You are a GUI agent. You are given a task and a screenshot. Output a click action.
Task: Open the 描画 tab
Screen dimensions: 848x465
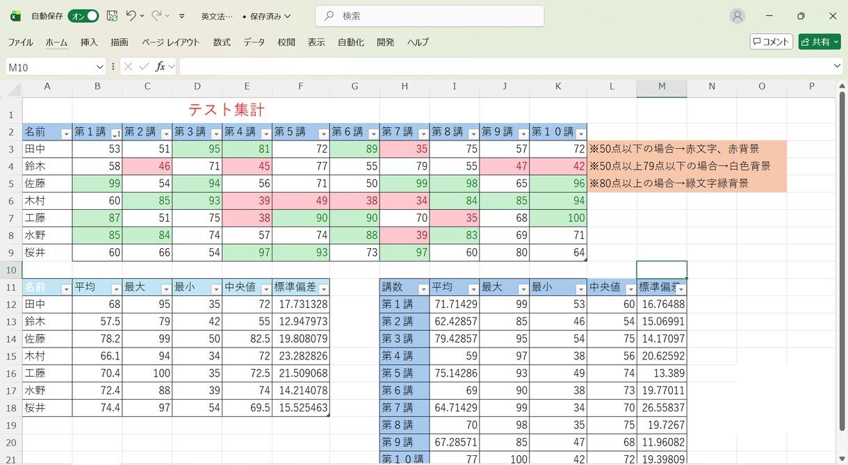(x=120, y=42)
